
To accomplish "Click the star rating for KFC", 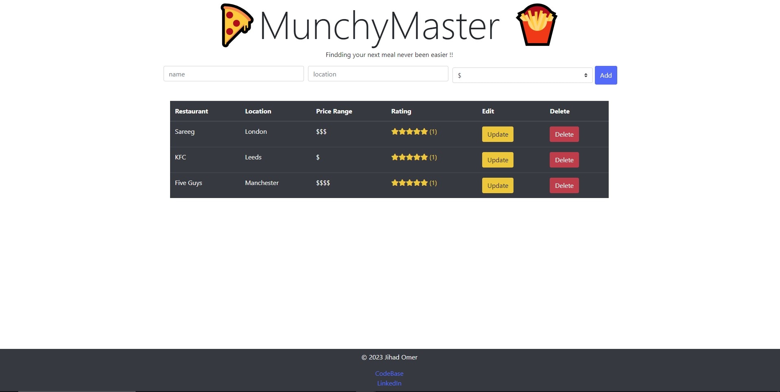I will (x=409, y=157).
